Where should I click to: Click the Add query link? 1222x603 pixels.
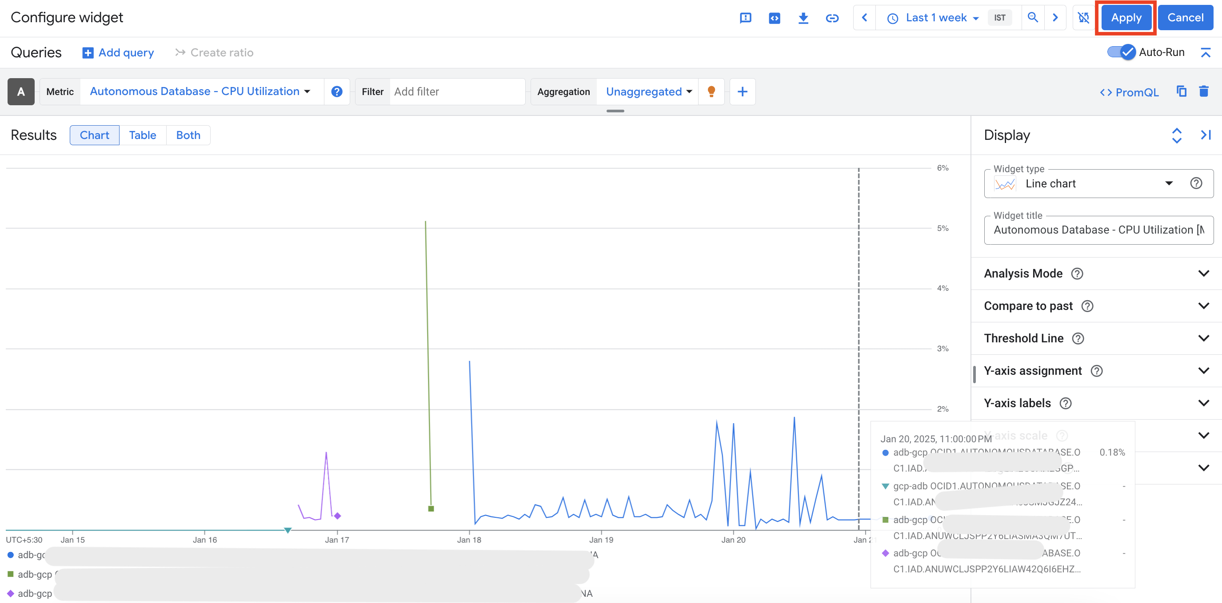point(118,53)
